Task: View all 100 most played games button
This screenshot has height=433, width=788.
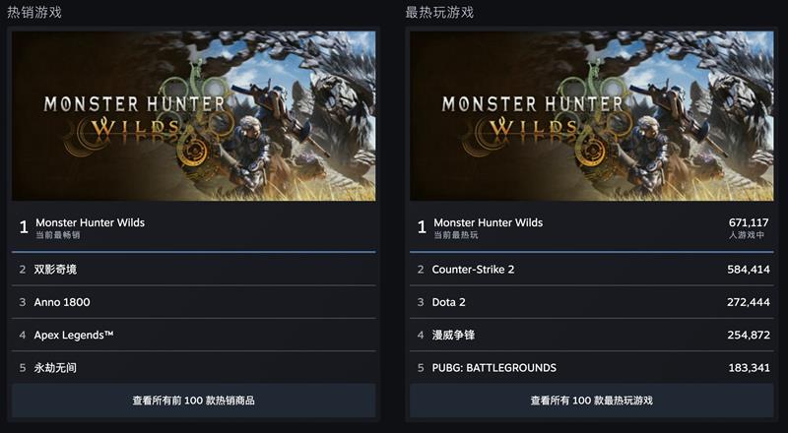Action: coord(592,401)
